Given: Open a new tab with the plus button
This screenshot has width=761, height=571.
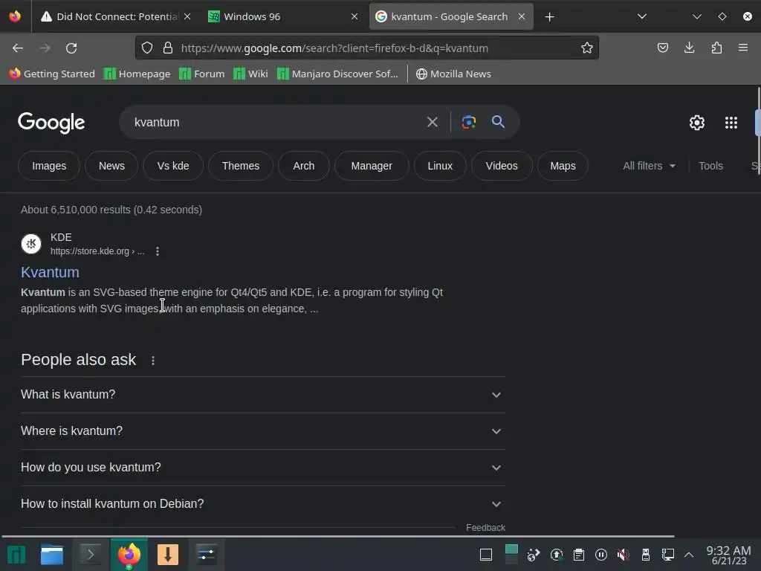Looking at the screenshot, I should click(549, 17).
